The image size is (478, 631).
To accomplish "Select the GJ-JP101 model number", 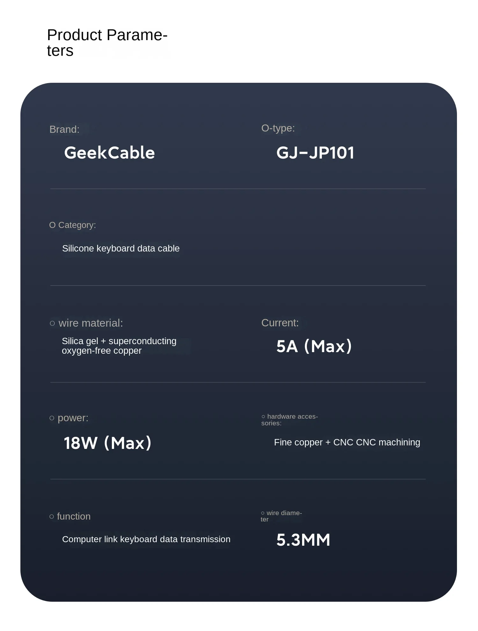I will [x=315, y=153].
